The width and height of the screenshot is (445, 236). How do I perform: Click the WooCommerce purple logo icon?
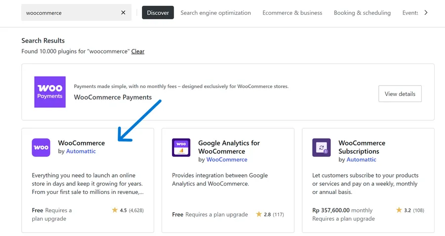tap(41, 147)
